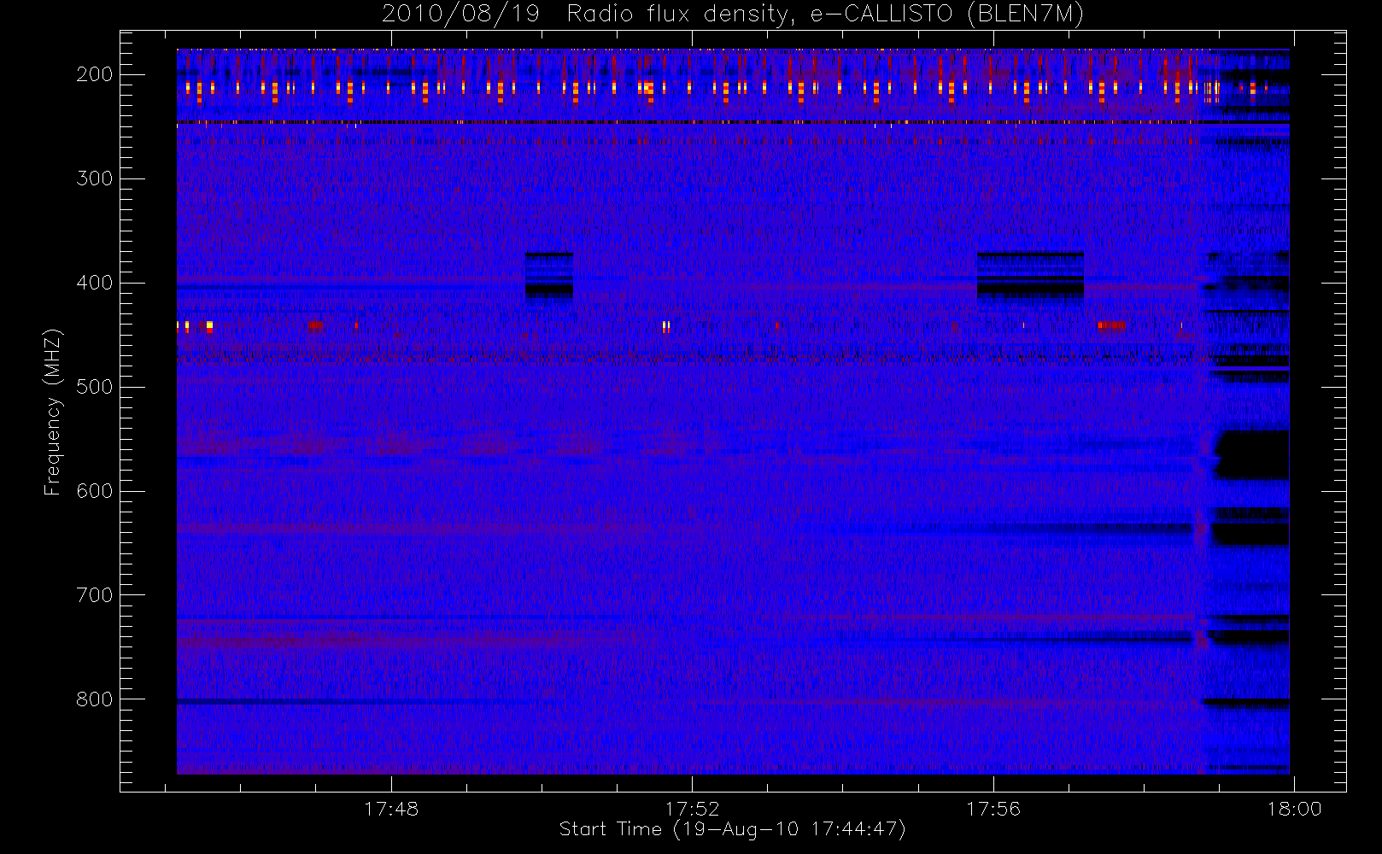Click the plot title '2010/08/19 Radio flux density'
This screenshot has height=854, width=1382.
click(x=733, y=15)
